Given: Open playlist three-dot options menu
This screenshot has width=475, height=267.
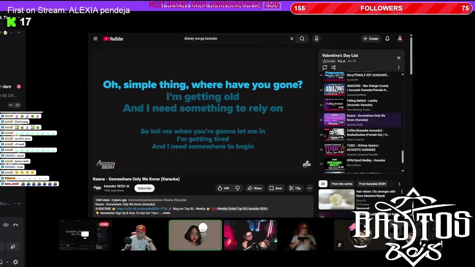Looking at the screenshot, I should click(x=399, y=67).
